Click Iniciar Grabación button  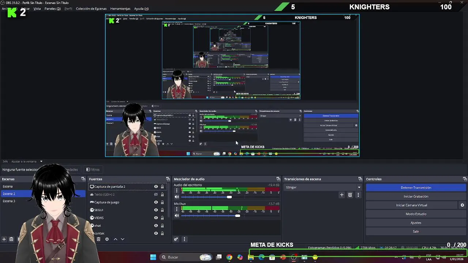click(416, 197)
